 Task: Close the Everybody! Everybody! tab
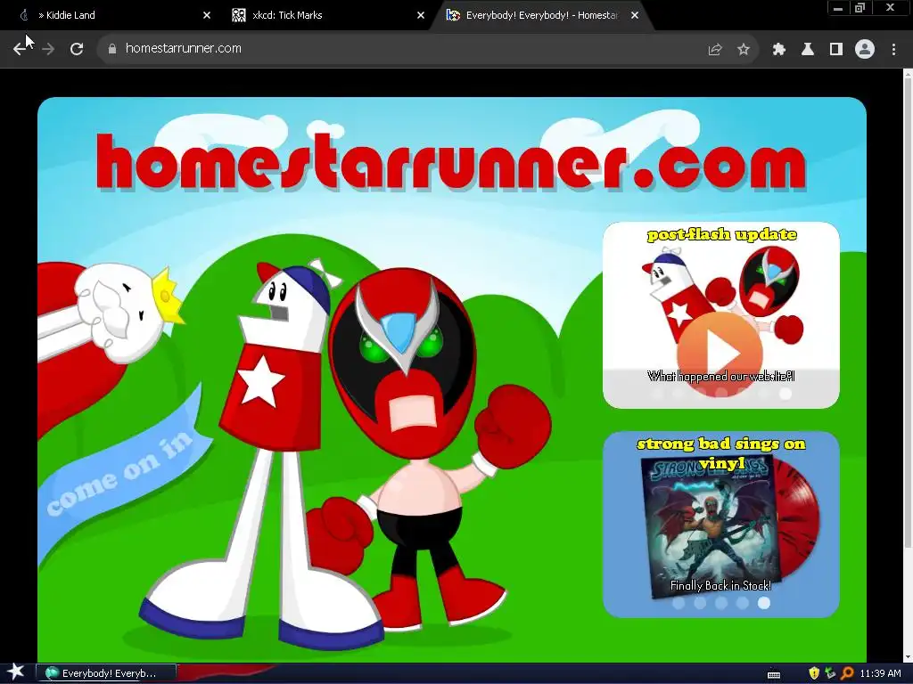pyautogui.click(x=635, y=15)
